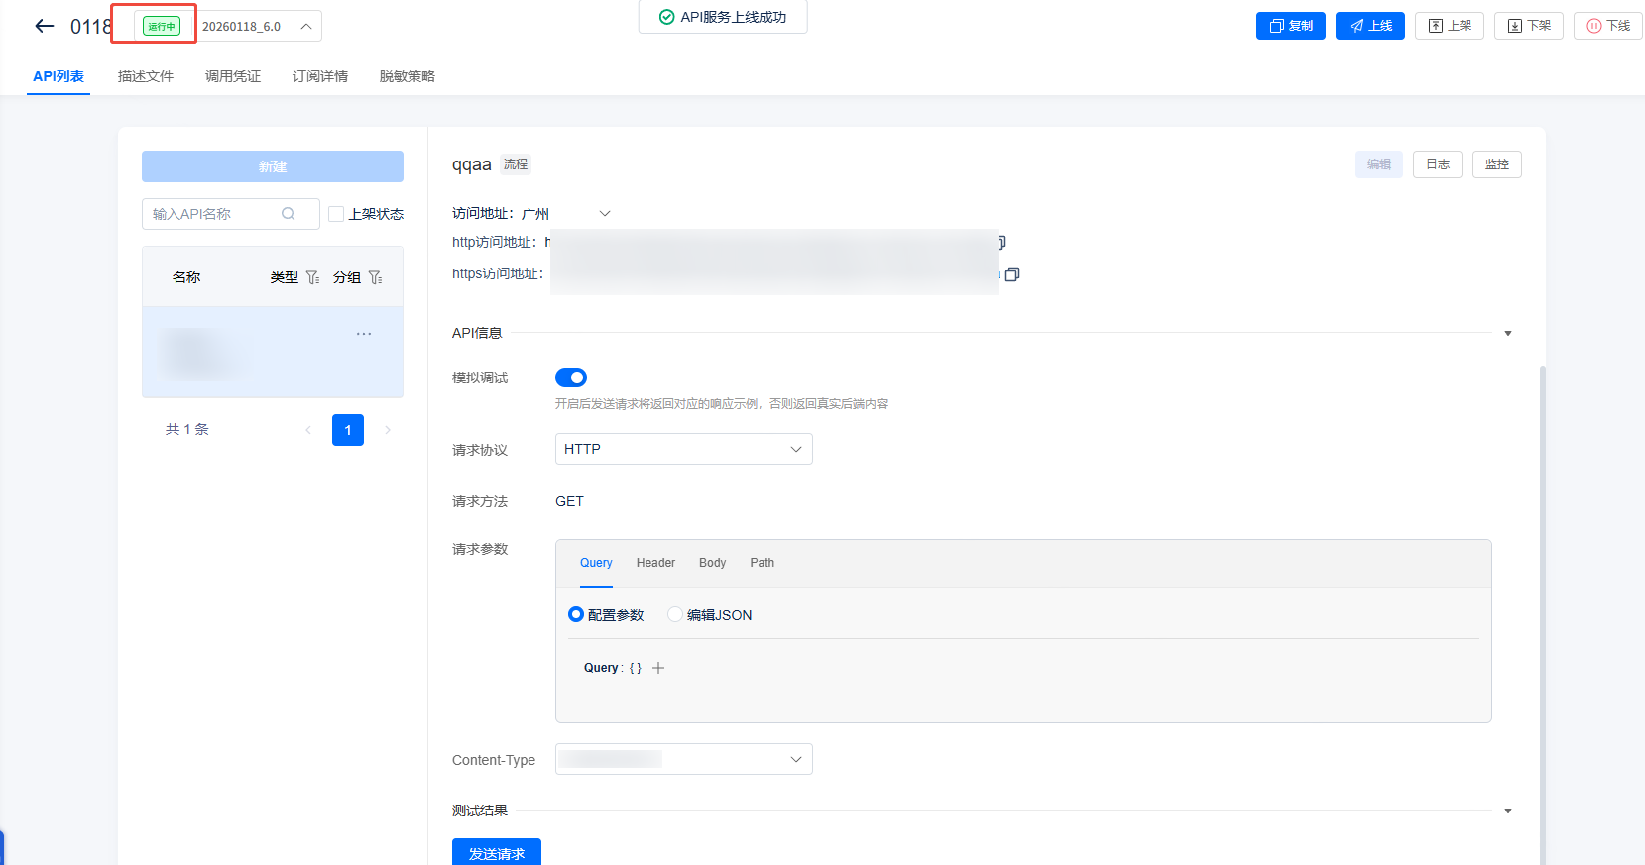The width and height of the screenshot is (1645, 865).
Task: Open the 请求协议 HTTP dropdown
Action: pyautogui.click(x=684, y=449)
